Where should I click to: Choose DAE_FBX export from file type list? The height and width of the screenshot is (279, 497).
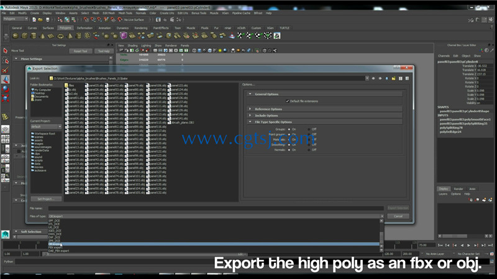(214, 251)
